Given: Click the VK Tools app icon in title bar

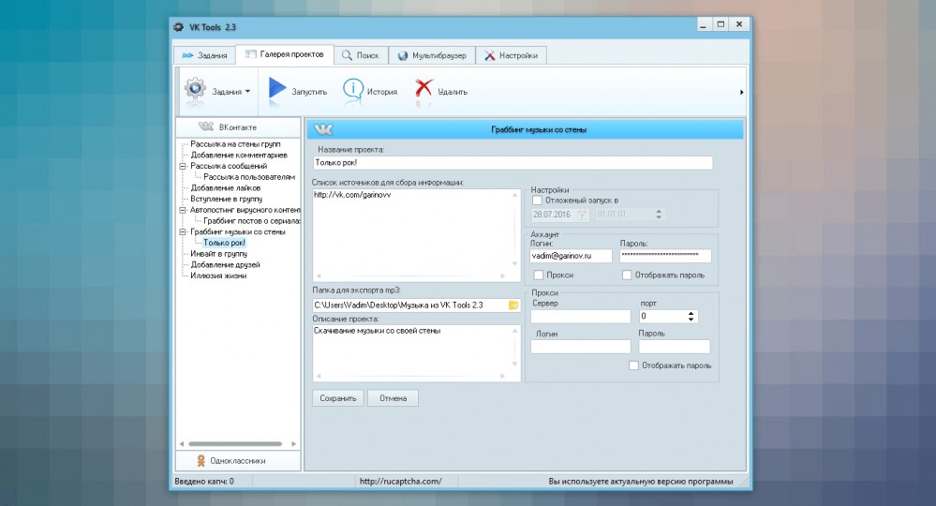Looking at the screenshot, I should tap(178, 27).
